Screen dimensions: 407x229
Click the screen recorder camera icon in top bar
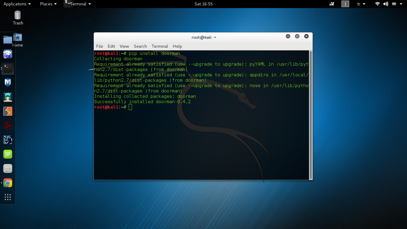332,4
